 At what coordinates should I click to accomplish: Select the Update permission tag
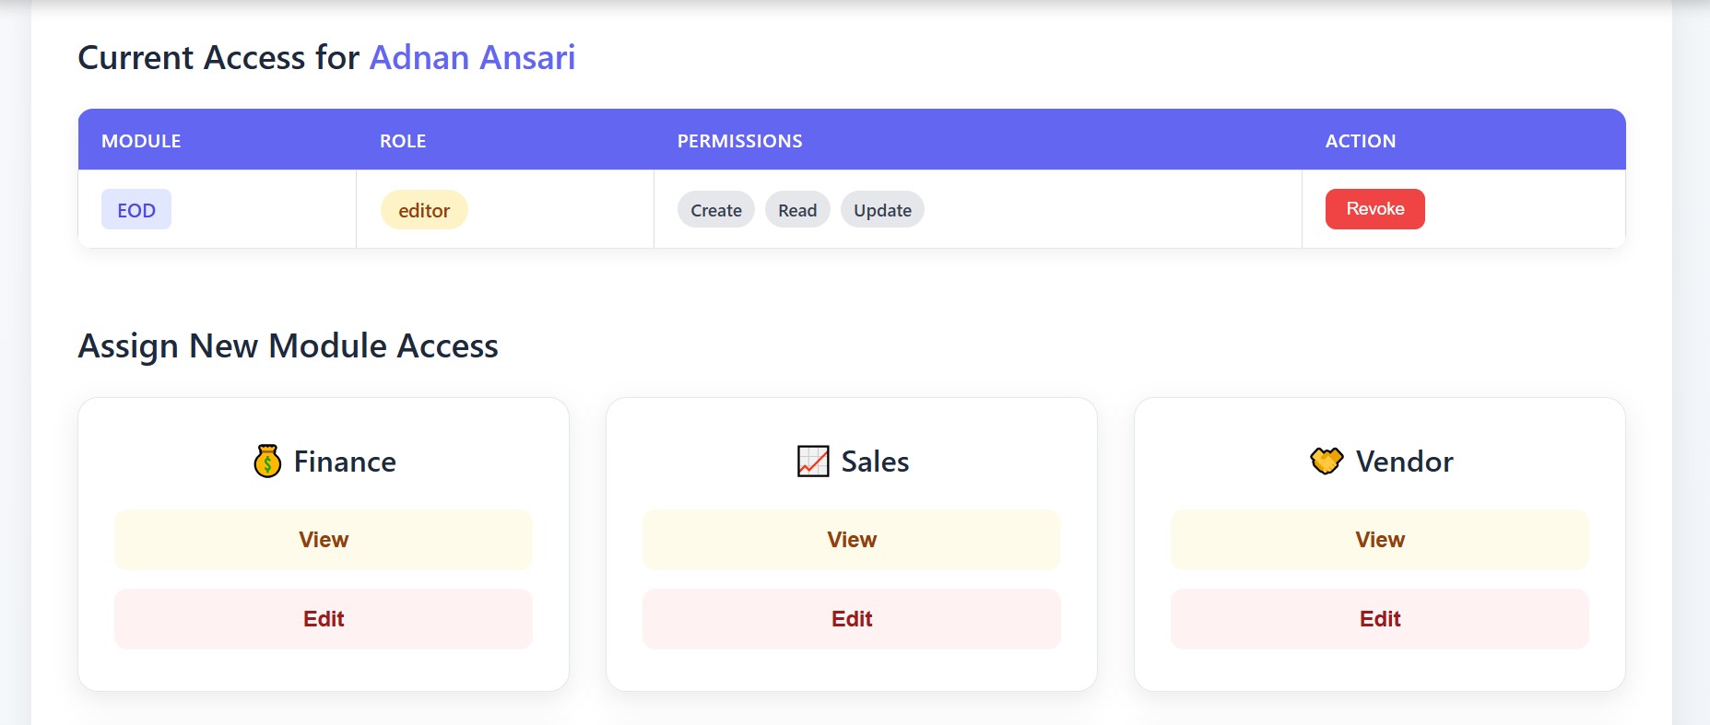[x=882, y=210]
